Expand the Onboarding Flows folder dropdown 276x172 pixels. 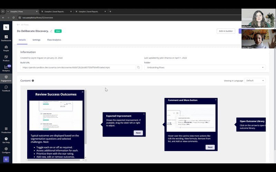205,67
